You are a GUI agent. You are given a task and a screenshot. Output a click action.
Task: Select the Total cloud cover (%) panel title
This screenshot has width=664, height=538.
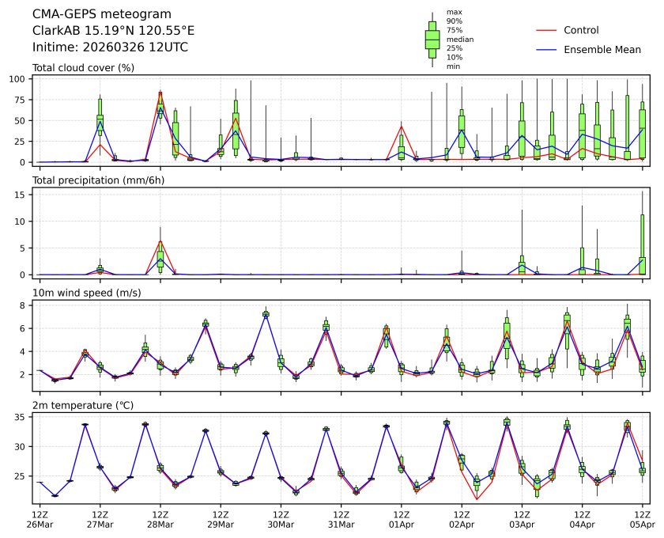83,67
